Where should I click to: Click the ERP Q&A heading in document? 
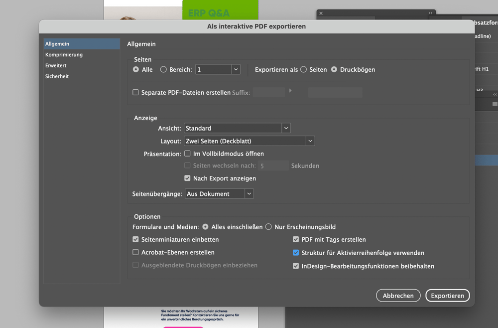(x=209, y=13)
